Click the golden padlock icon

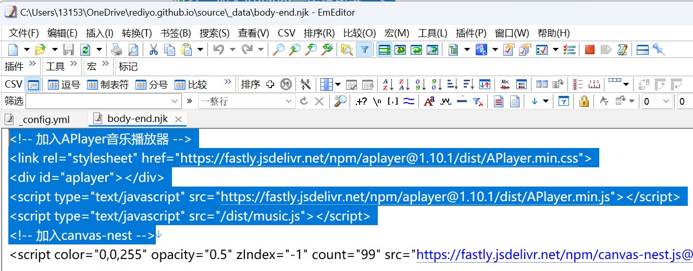coord(584,101)
